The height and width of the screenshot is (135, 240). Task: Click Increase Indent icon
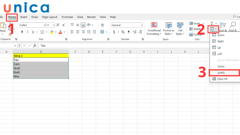94,32
